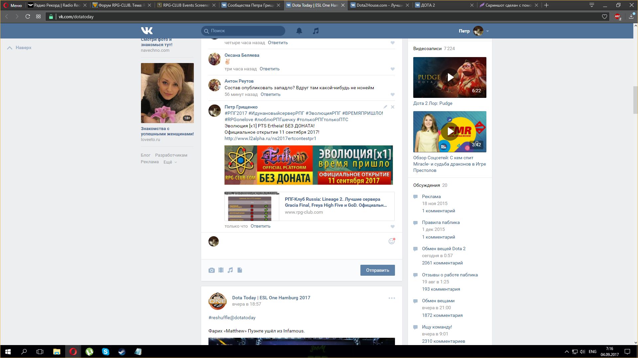
Task: Expand the Ещё footer dropdown
Action: [170, 162]
